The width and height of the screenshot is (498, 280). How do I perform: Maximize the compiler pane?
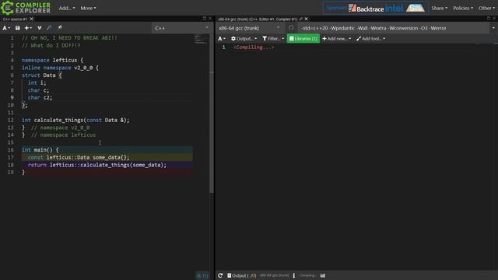pyautogui.click(x=489, y=19)
